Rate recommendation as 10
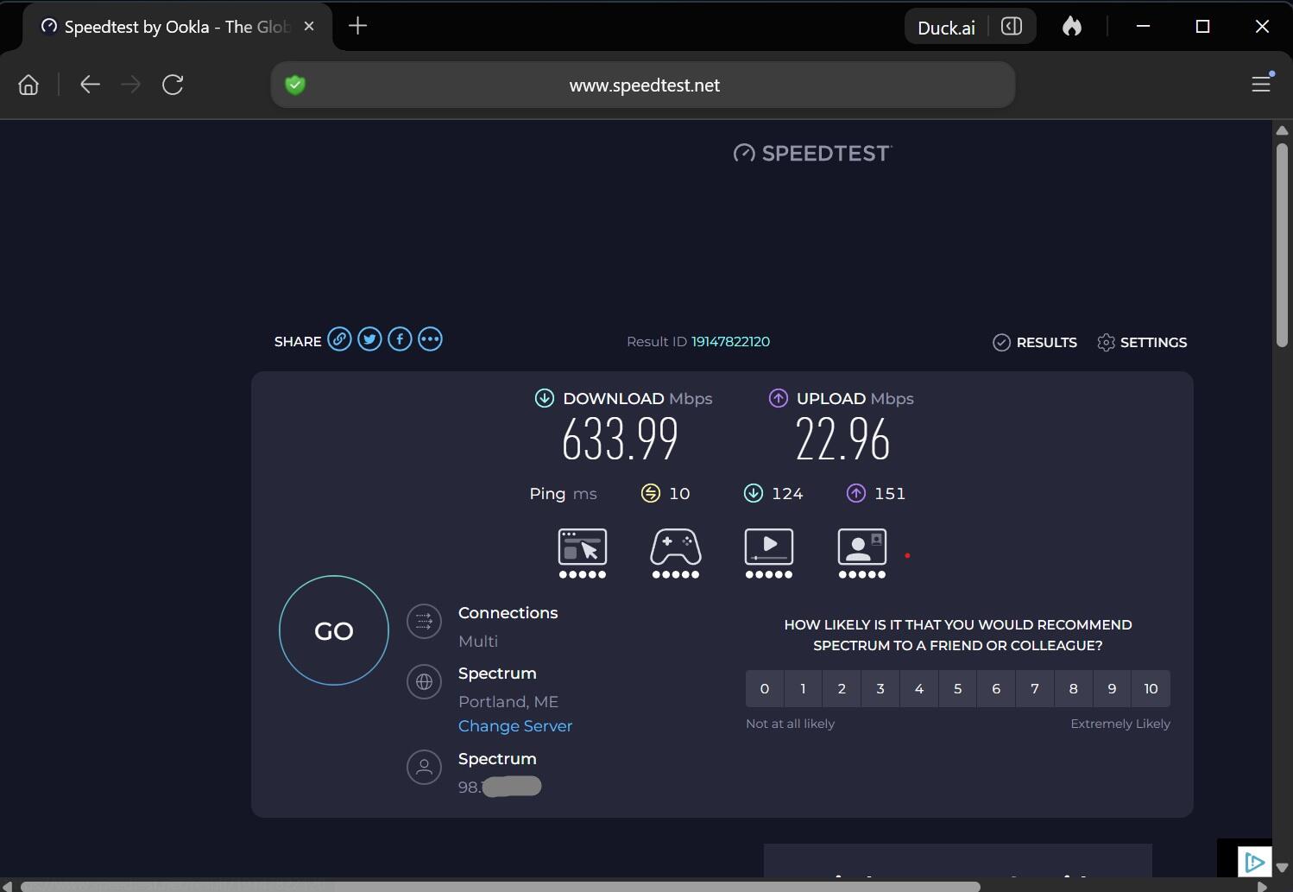 click(1151, 689)
